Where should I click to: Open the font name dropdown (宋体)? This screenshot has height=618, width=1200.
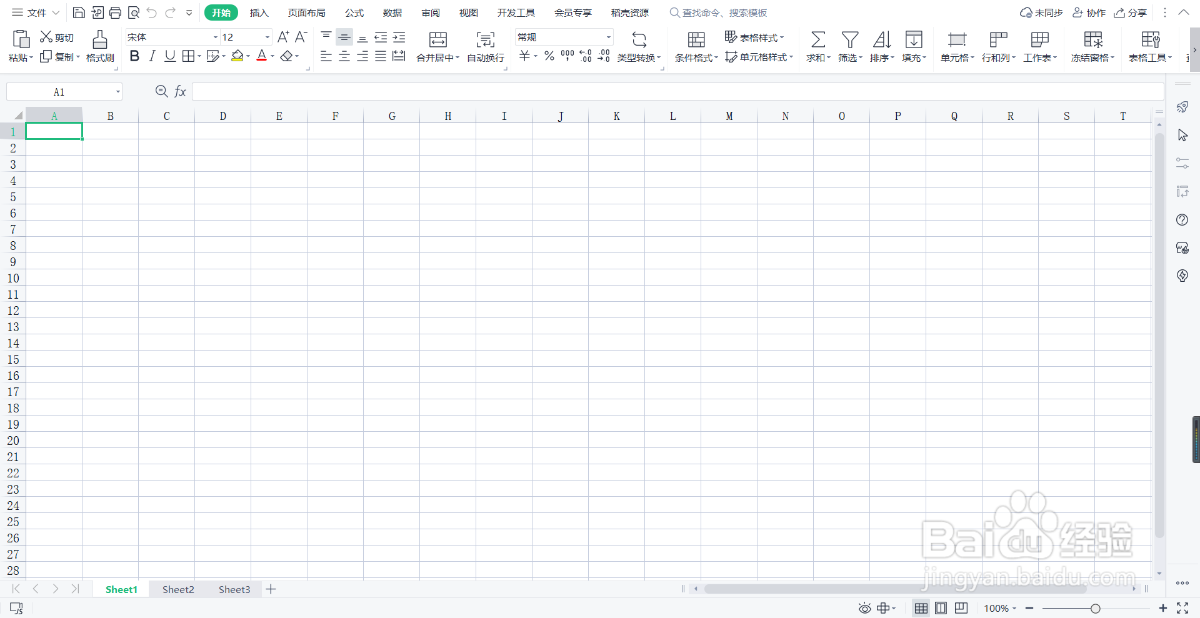pos(216,37)
